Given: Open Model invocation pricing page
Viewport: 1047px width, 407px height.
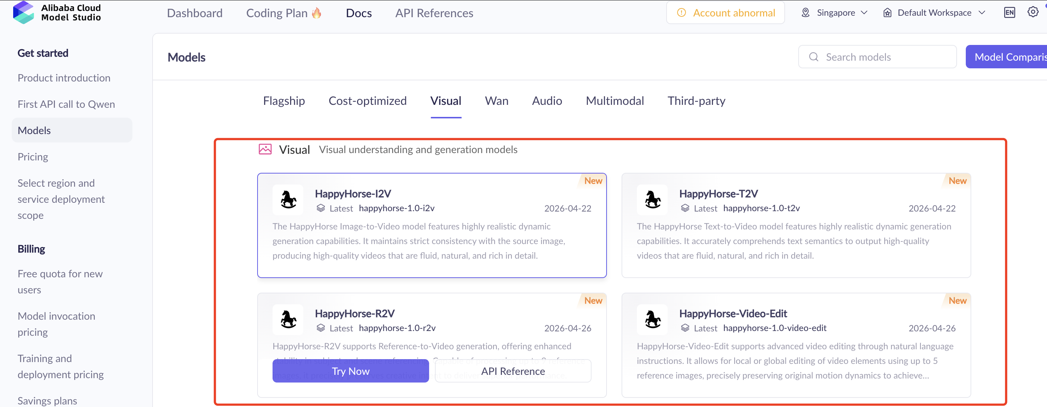Looking at the screenshot, I should 56,324.
